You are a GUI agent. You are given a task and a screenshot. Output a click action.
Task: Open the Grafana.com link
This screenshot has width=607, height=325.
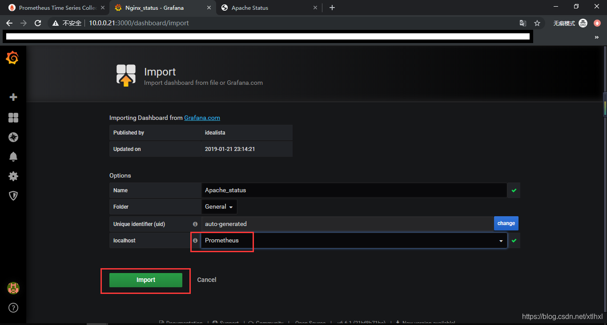[x=202, y=118]
